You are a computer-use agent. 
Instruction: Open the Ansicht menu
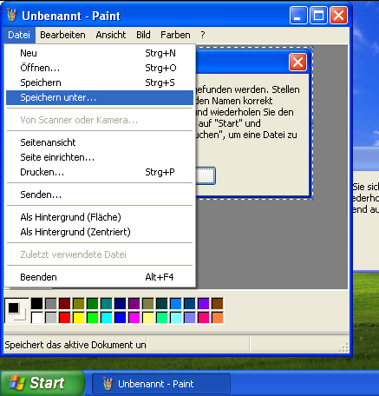tap(111, 35)
